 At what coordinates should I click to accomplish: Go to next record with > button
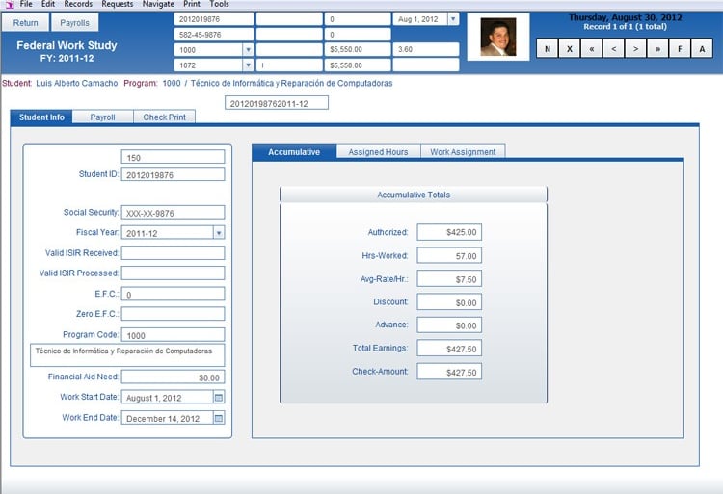click(636, 48)
